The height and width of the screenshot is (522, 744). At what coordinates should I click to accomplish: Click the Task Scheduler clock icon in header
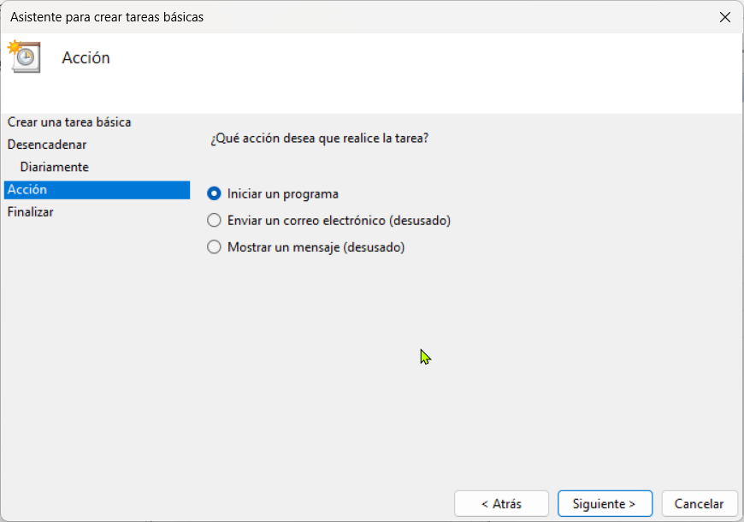coord(24,57)
